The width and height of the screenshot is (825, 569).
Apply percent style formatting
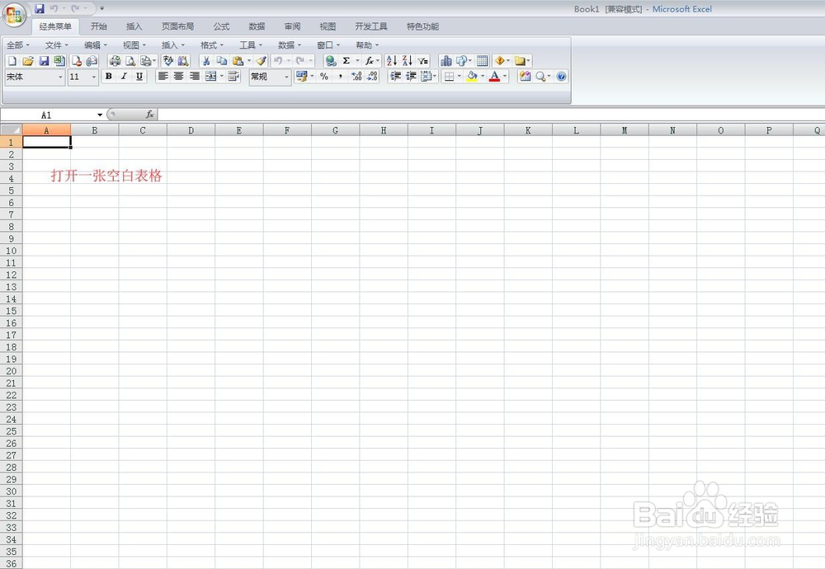[324, 77]
